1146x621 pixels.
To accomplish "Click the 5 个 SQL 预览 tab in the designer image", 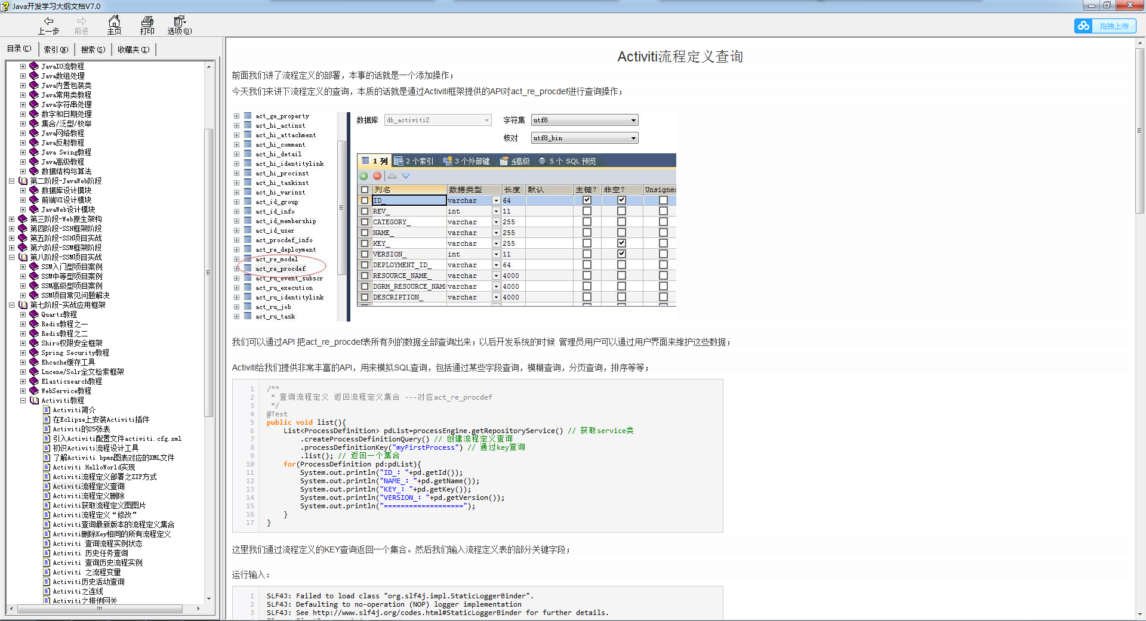I will [567, 161].
